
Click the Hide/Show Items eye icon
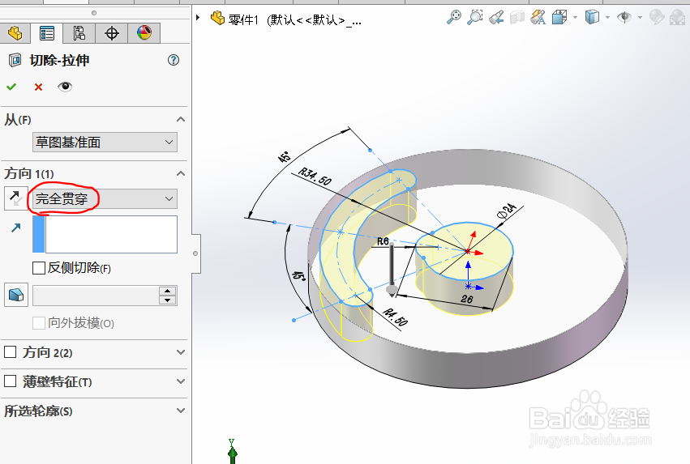click(624, 17)
